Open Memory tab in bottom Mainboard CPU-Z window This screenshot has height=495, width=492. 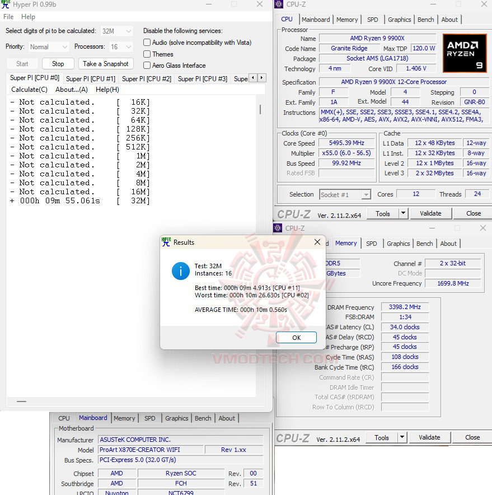pyautogui.click(x=124, y=418)
